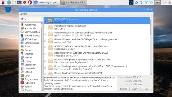The height and width of the screenshot is (97, 172).
Task: Select the Programming category
Action: pos(31,79)
